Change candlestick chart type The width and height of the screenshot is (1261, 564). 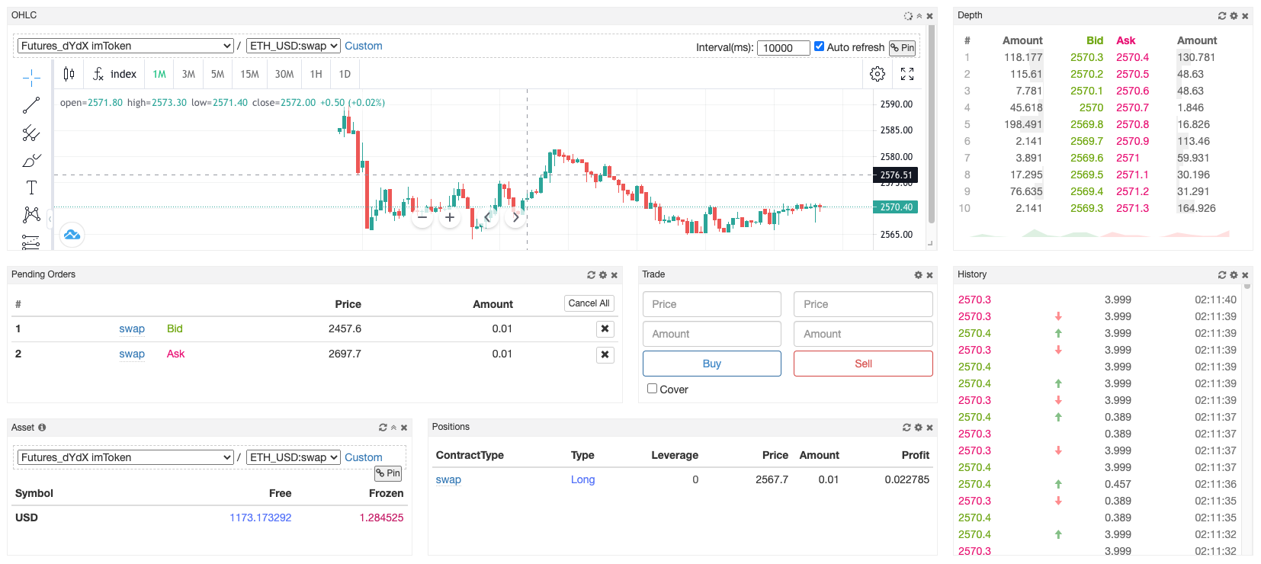click(x=69, y=74)
